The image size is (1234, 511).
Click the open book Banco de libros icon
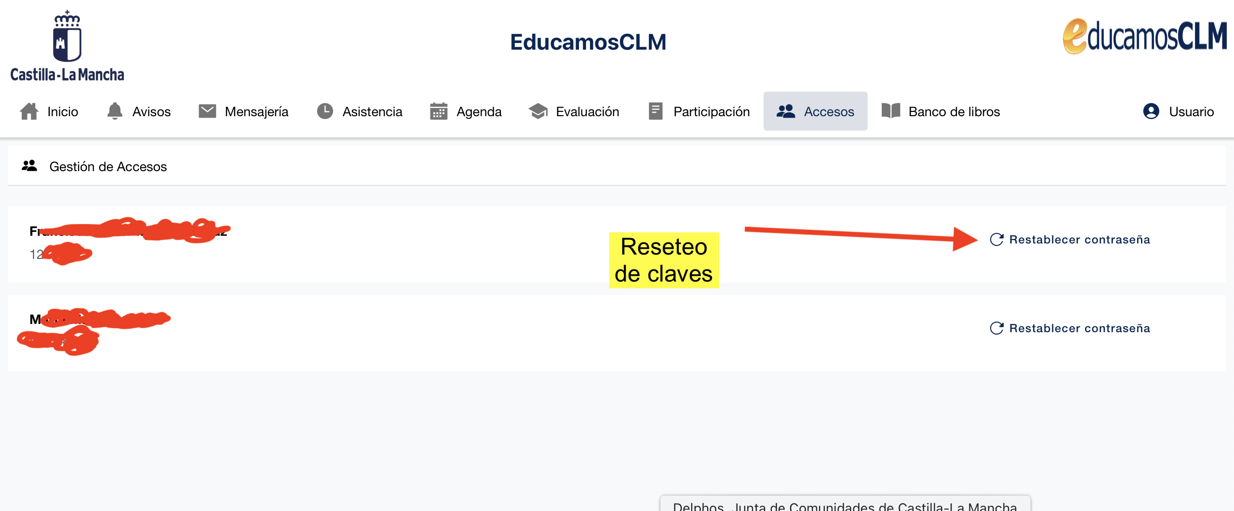coord(891,111)
